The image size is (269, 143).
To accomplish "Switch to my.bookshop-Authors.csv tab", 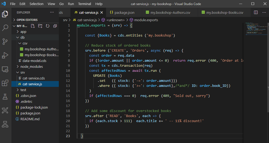I will tap(170, 12).
